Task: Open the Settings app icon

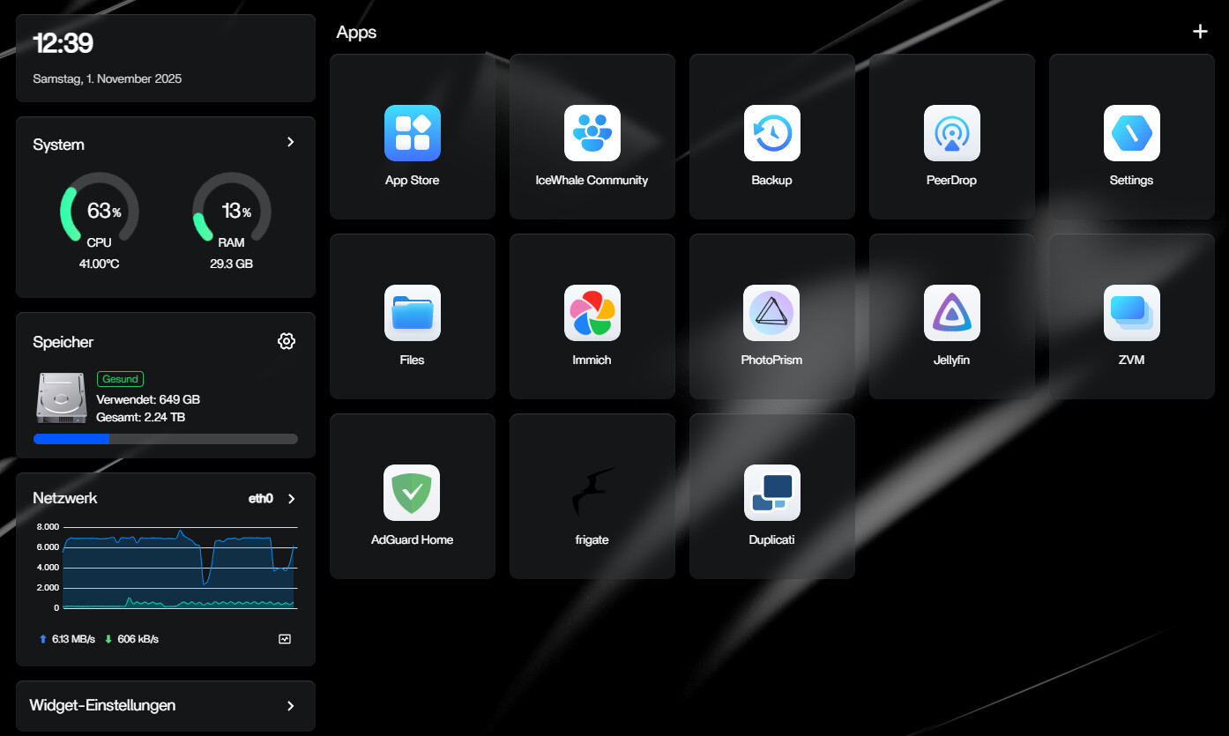Action: pos(1131,134)
